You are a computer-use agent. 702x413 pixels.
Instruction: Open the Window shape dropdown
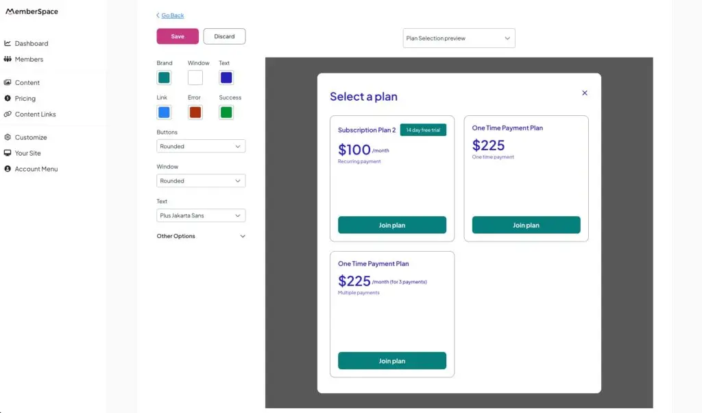200,180
